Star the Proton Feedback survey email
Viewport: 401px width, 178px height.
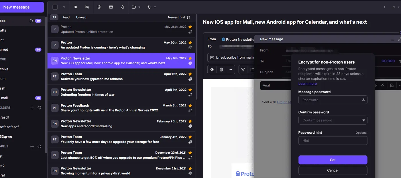(x=190, y=105)
